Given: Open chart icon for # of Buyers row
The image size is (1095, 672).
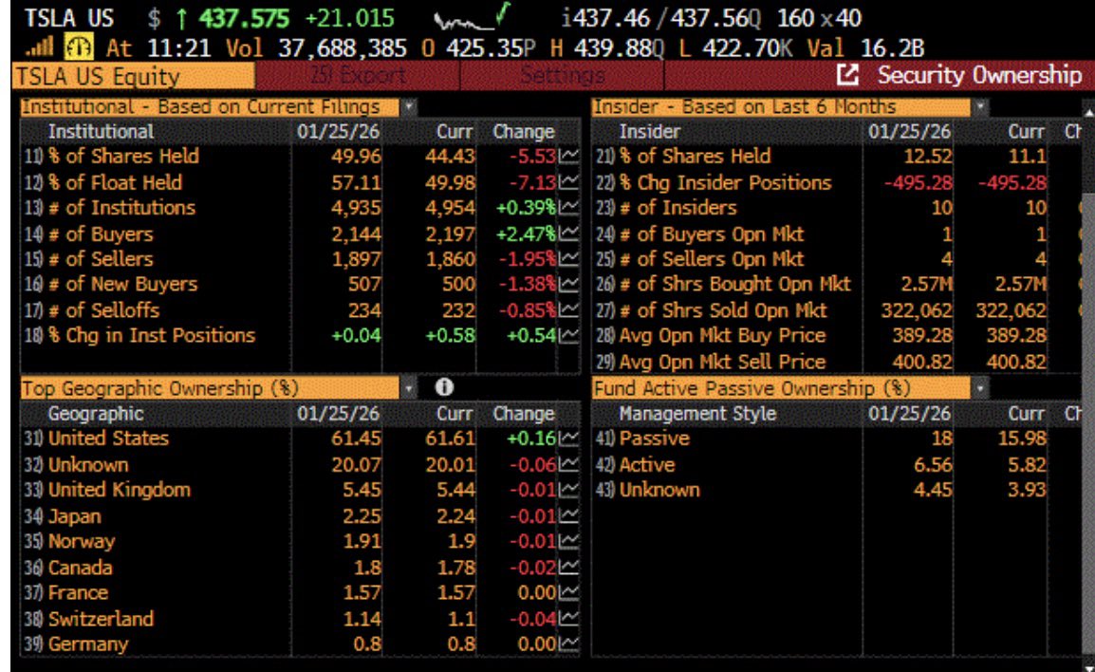Looking at the screenshot, I should [568, 234].
